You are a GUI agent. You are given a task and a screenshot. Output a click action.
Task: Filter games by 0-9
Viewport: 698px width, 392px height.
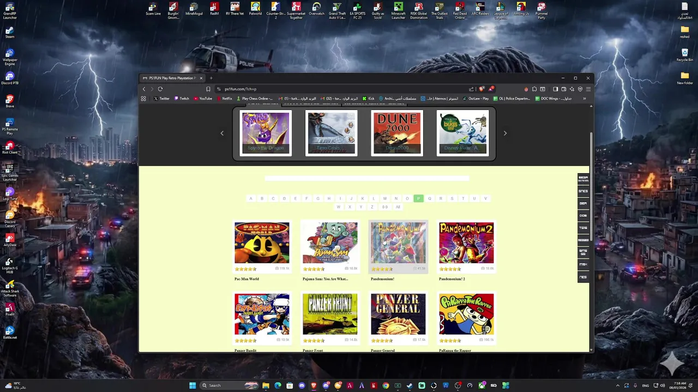pos(385,207)
